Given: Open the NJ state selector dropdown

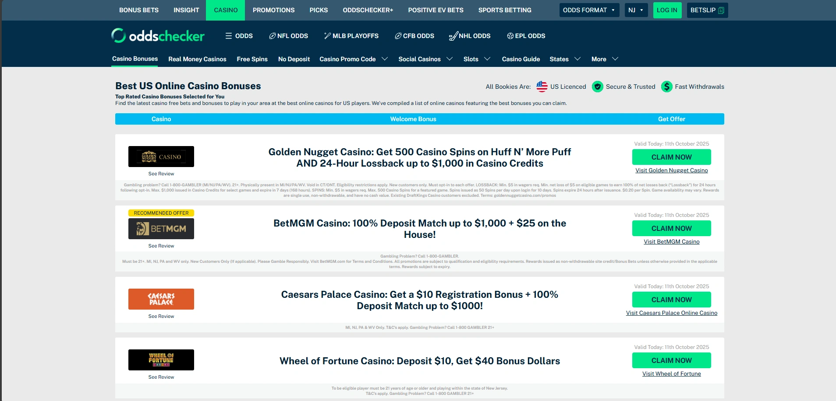Looking at the screenshot, I should [636, 10].
